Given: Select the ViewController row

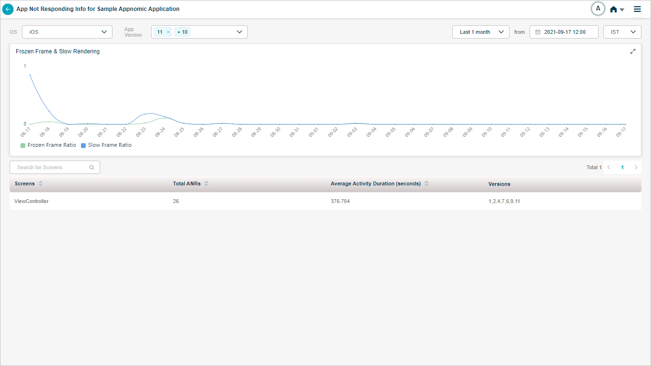Looking at the screenshot, I should (x=325, y=201).
